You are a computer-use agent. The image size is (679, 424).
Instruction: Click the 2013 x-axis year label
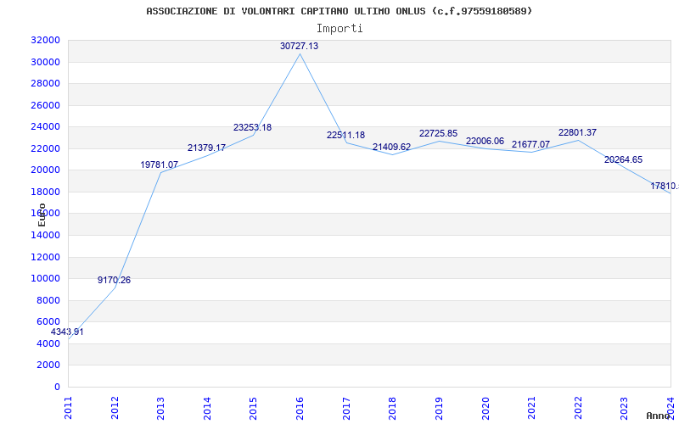click(x=160, y=408)
